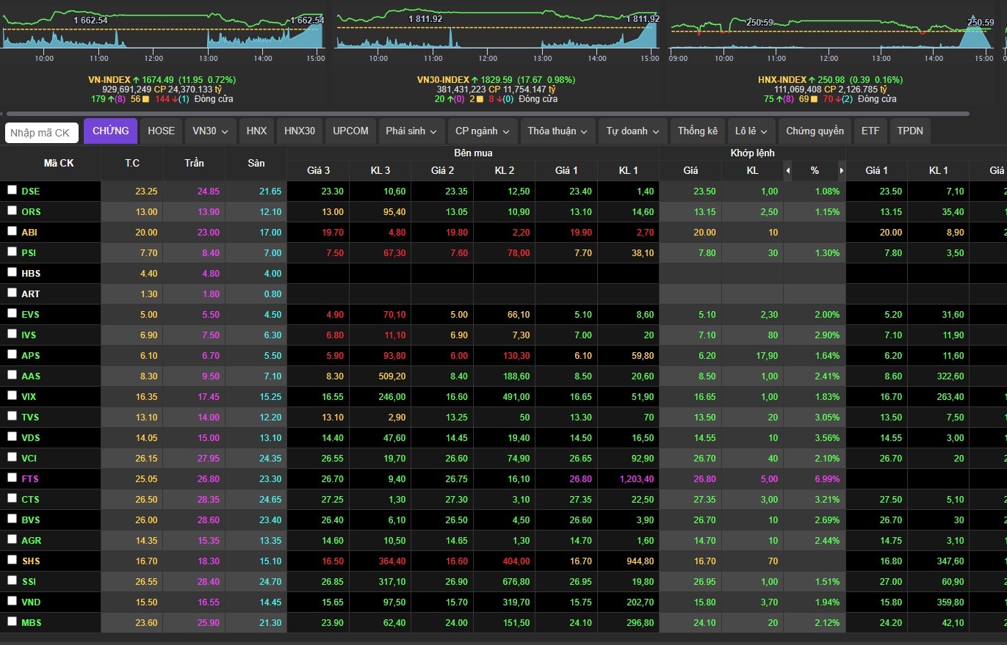Expand the VN30 dropdown
1007x645 pixels.
(x=210, y=131)
